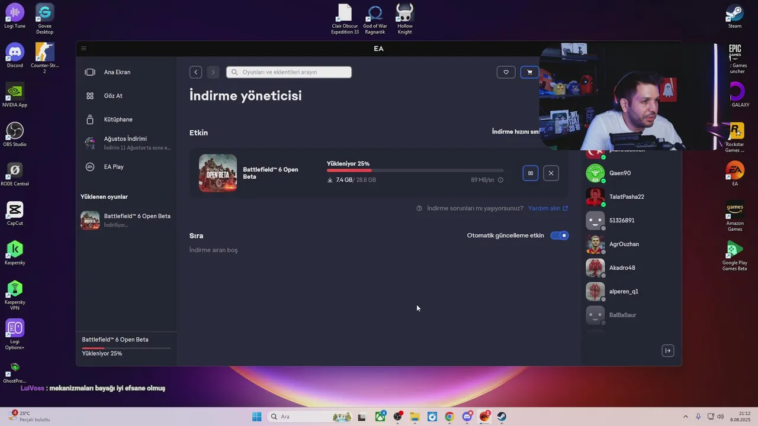The image size is (758, 426).
Task: Click Clair Obscur Expedition 33 shortcut
Action: click(x=345, y=19)
